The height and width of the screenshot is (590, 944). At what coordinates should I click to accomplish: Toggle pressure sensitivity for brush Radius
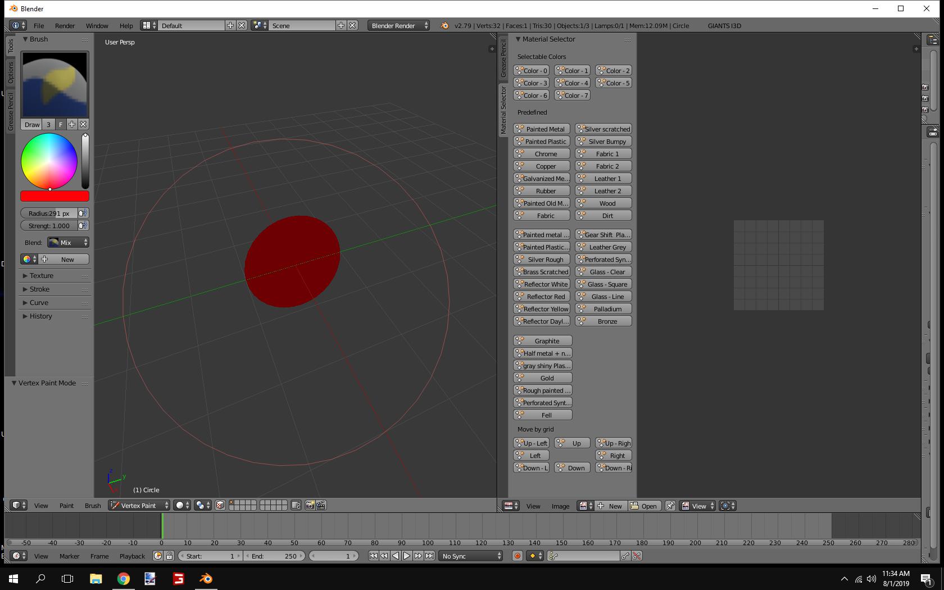(x=83, y=214)
